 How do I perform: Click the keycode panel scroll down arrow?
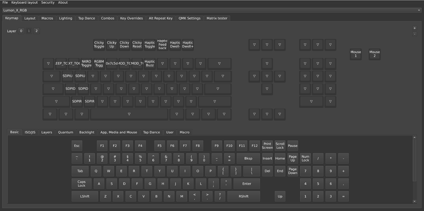point(415,201)
